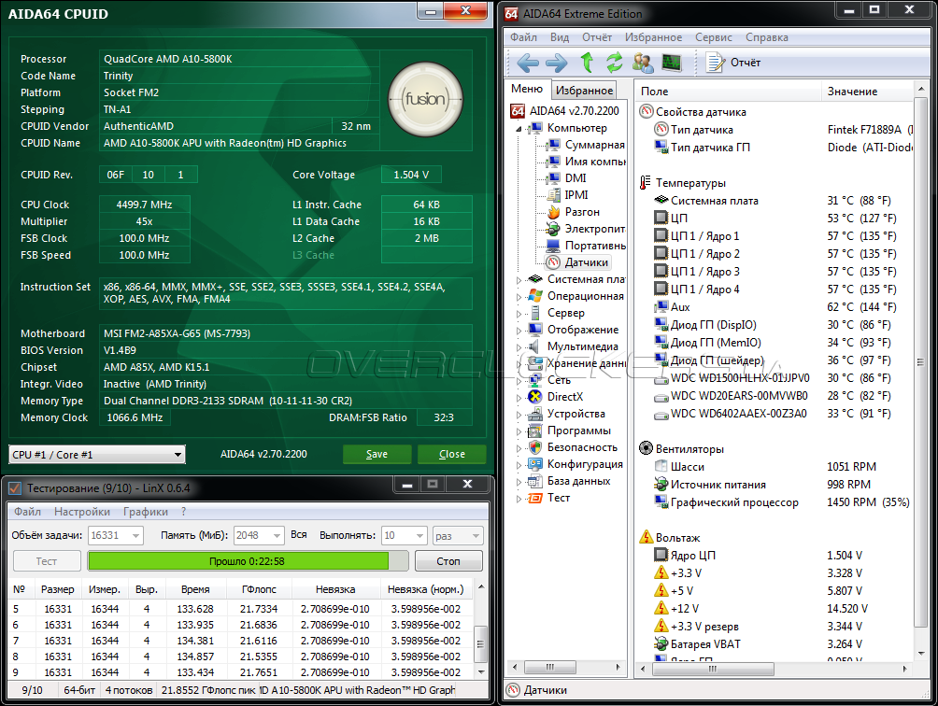This screenshot has height=706, width=938.
Task: Click the Forward arrow in AIDA64 toolbar
Action: click(x=557, y=63)
